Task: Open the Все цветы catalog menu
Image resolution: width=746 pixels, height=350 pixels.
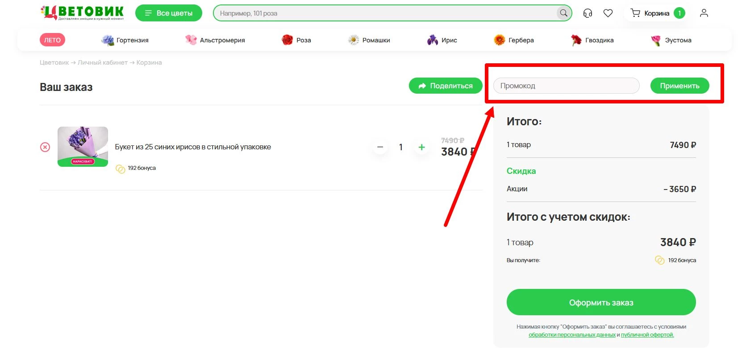Action: 169,13
